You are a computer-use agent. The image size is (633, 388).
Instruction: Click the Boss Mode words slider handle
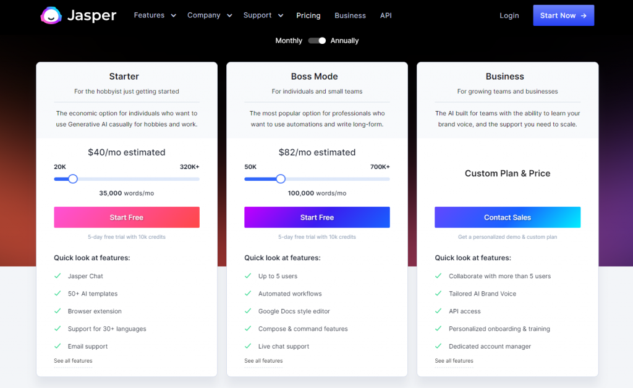click(281, 179)
